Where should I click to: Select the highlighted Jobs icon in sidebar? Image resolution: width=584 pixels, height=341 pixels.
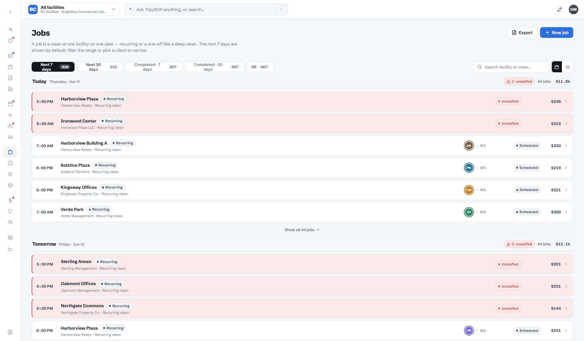point(10,152)
